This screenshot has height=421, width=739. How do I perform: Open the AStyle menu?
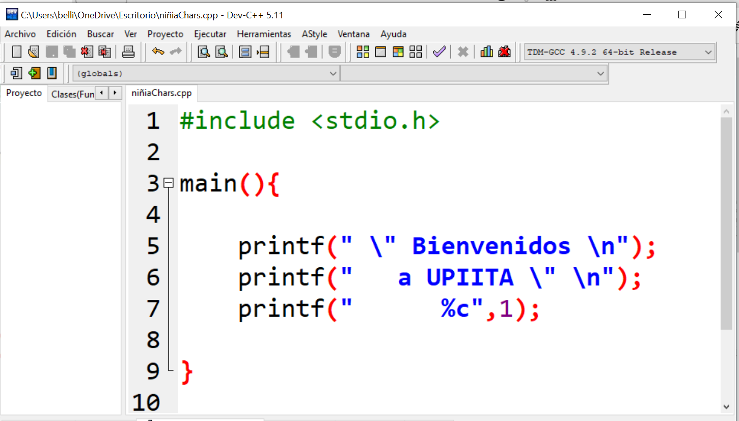pos(314,34)
